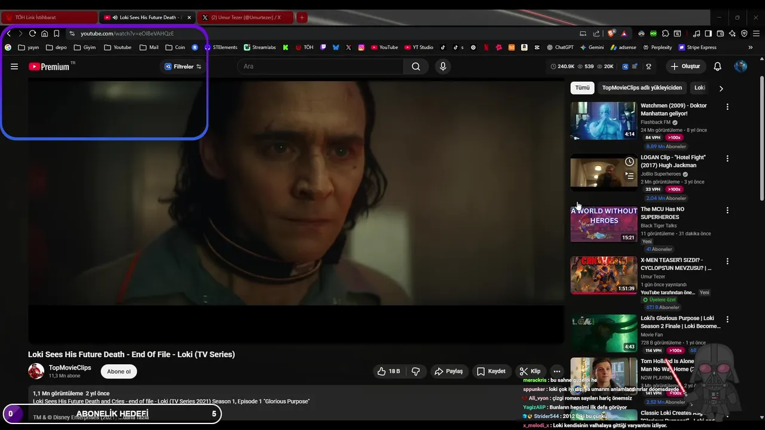Open options menu for Watchmen video
Image resolution: width=765 pixels, height=430 pixels.
(x=727, y=107)
